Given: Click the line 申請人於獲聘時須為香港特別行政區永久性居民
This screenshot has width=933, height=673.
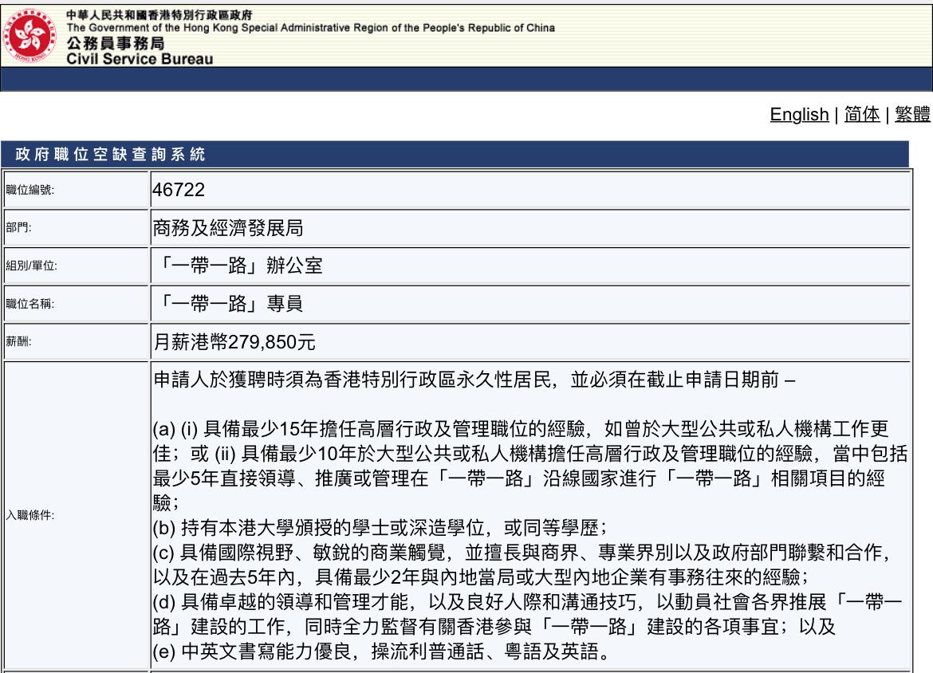Looking at the screenshot, I should [x=474, y=380].
